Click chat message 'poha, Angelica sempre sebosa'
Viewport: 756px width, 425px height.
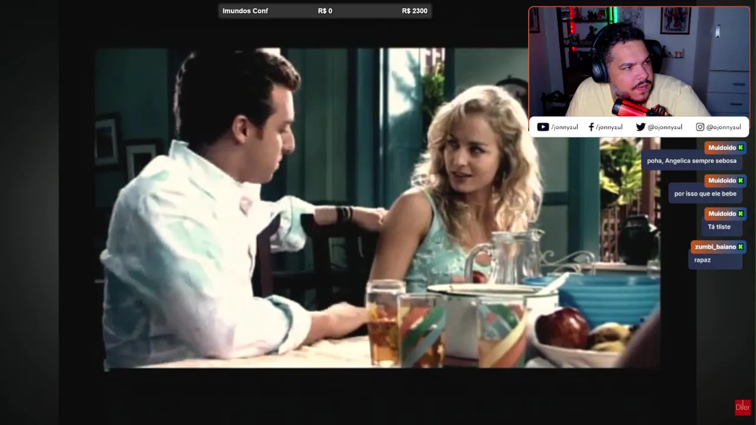click(692, 161)
